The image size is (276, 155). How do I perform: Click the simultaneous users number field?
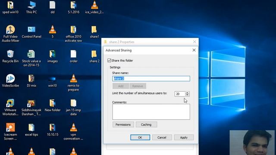coord(180,94)
